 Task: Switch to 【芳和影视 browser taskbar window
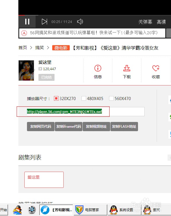(x=56, y=210)
